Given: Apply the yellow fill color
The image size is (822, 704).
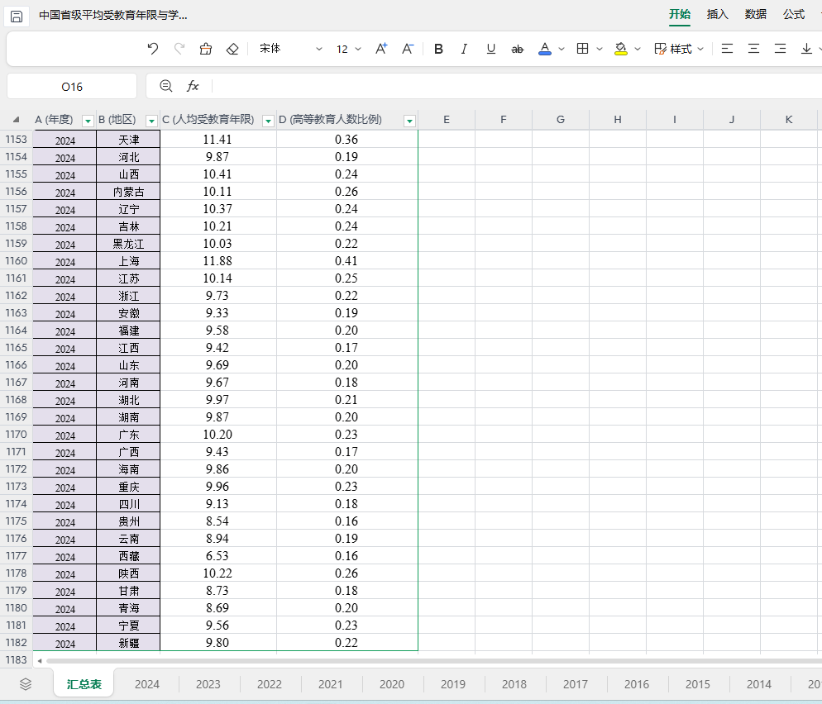Looking at the screenshot, I should 621,49.
